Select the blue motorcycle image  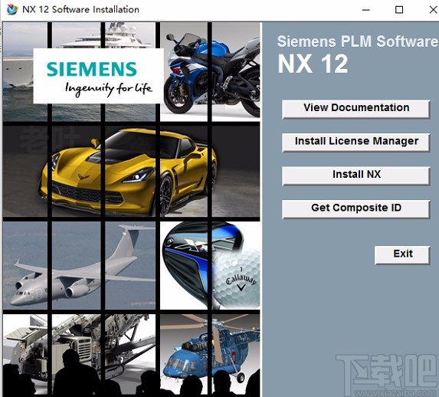210,72
